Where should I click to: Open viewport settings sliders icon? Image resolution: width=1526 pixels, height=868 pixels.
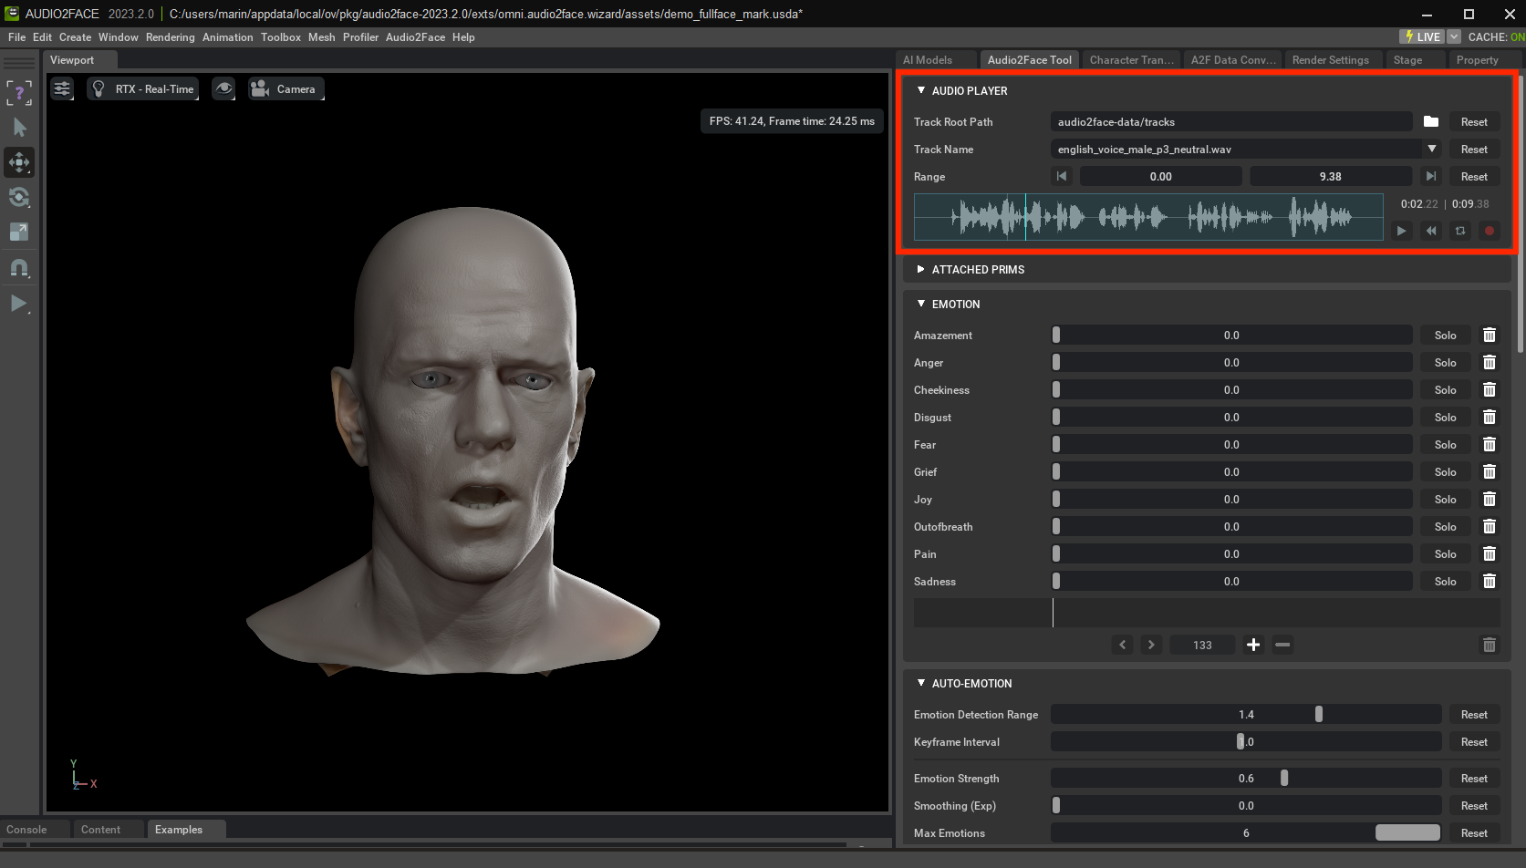62,89
